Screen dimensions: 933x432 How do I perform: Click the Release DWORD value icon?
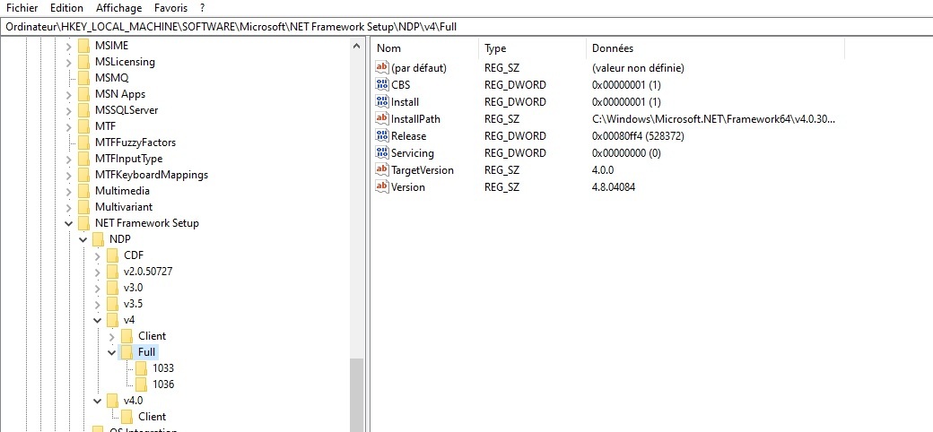coord(382,135)
